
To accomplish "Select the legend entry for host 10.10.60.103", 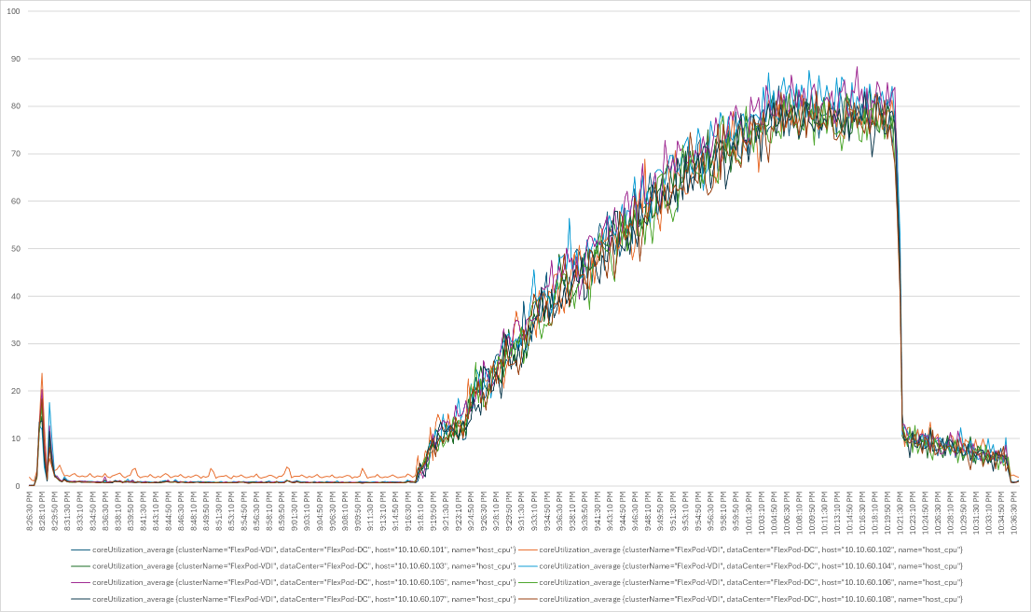I will point(293,565).
